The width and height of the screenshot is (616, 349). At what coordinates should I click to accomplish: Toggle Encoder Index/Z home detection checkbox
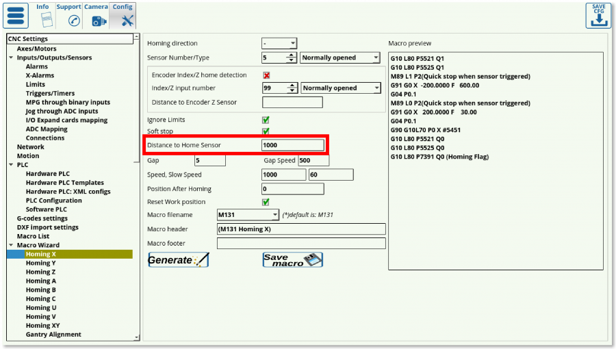click(x=266, y=75)
